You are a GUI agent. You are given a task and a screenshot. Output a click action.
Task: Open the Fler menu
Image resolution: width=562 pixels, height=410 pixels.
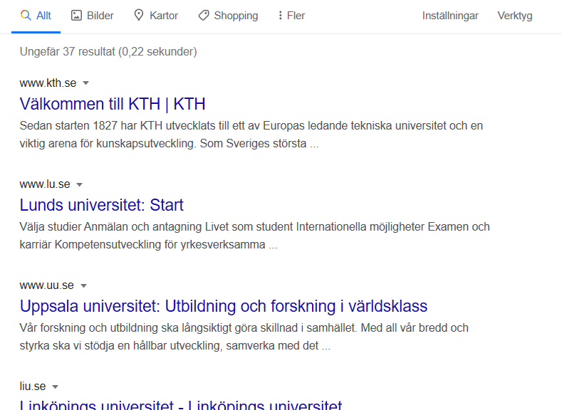click(291, 16)
